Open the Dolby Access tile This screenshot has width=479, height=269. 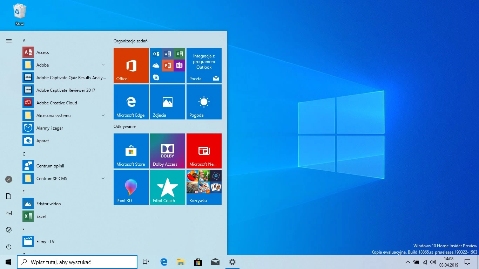(168, 151)
